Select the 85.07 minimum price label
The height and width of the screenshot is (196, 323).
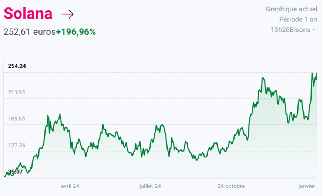click(15, 172)
